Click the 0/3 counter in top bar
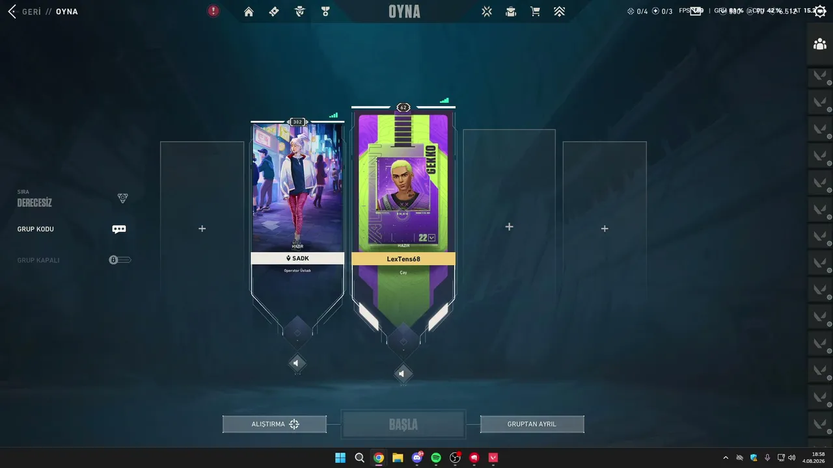The image size is (833, 468). pos(662,11)
